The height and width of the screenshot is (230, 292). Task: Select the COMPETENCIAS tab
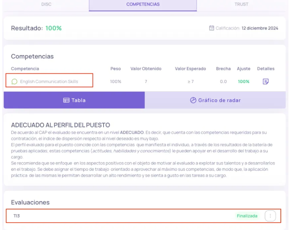(143, 5)
